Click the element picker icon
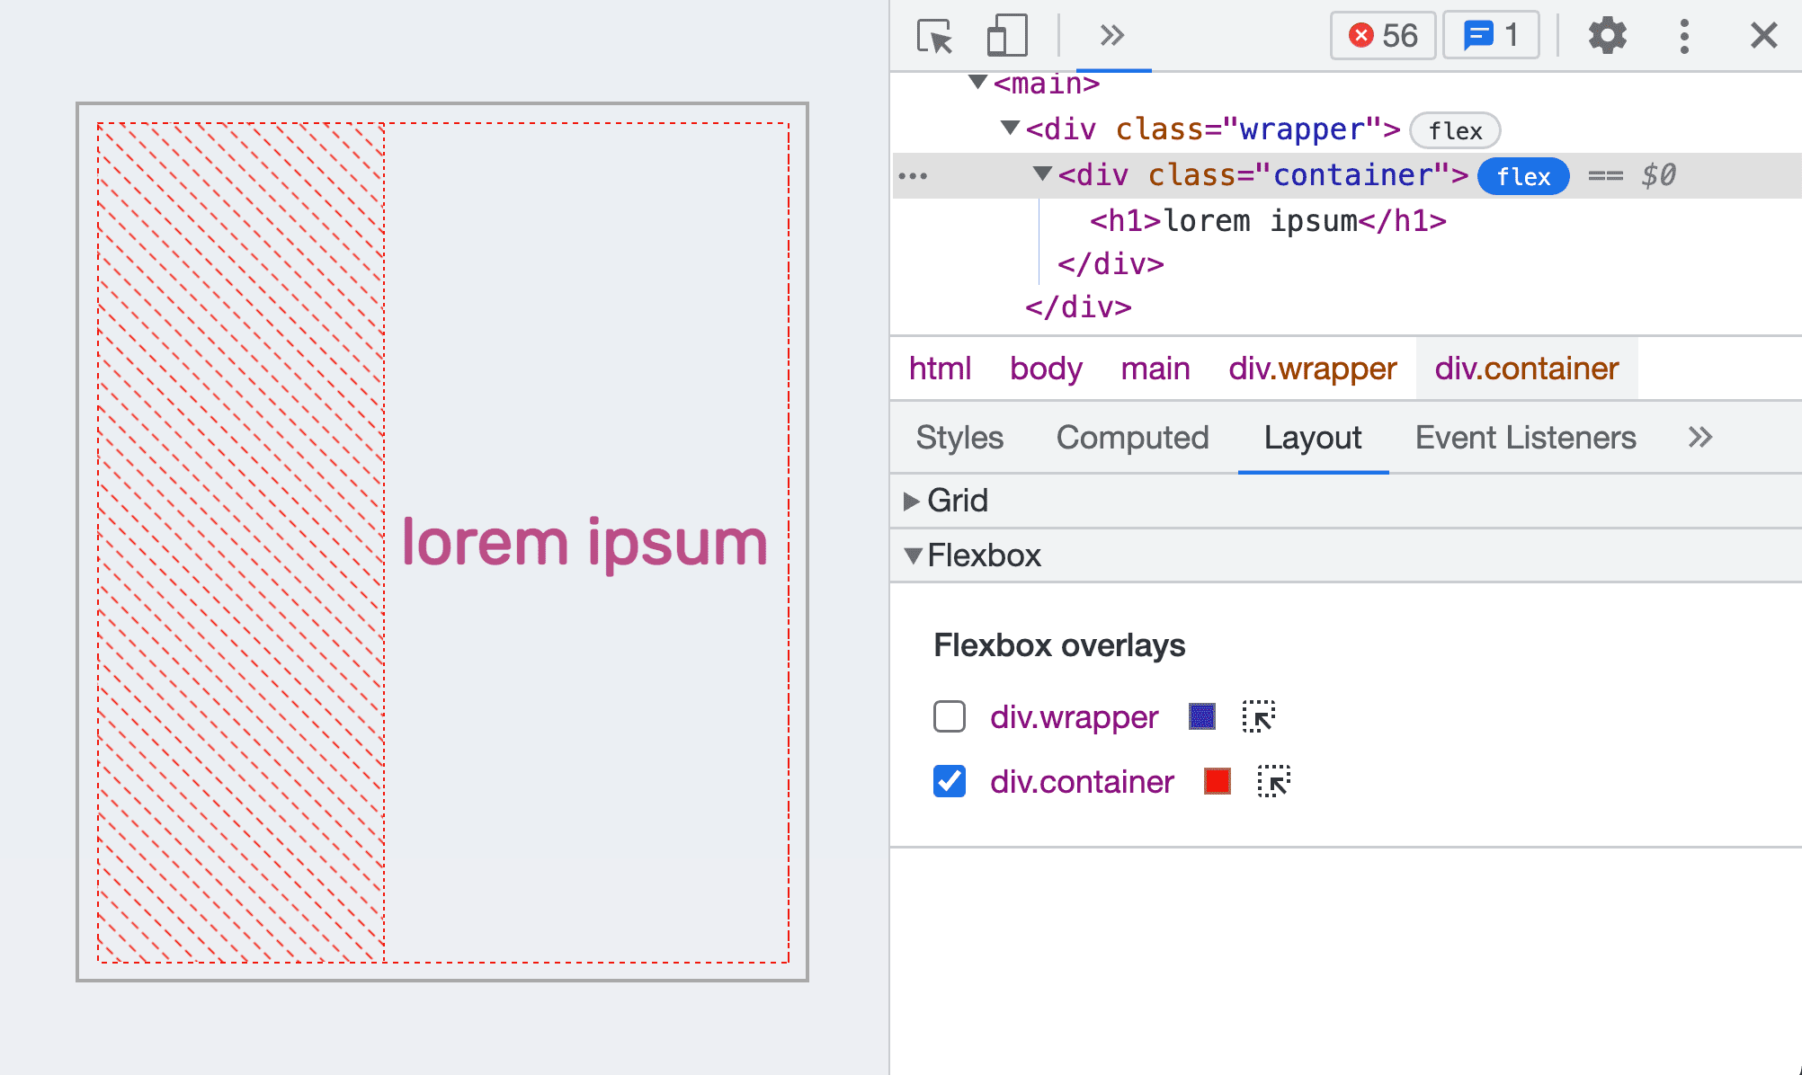1802x1075 pixels. 933,34
